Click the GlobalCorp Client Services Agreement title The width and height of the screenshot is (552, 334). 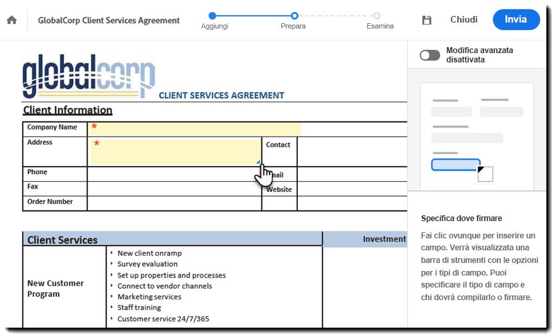(x=109, y=21)
